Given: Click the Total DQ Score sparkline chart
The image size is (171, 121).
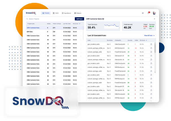Looking at the screenshot, I should pyautogui.click(x=112, y=26).
